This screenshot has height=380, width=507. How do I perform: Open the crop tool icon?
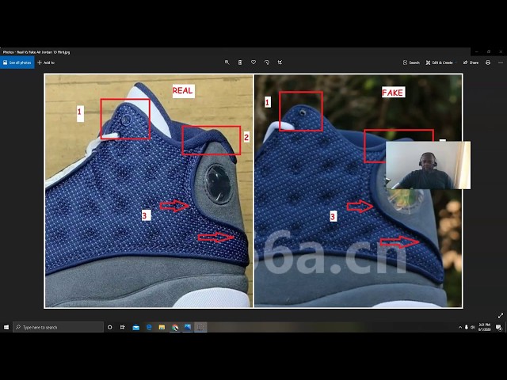pyautogui.click(x=280, y=63)
